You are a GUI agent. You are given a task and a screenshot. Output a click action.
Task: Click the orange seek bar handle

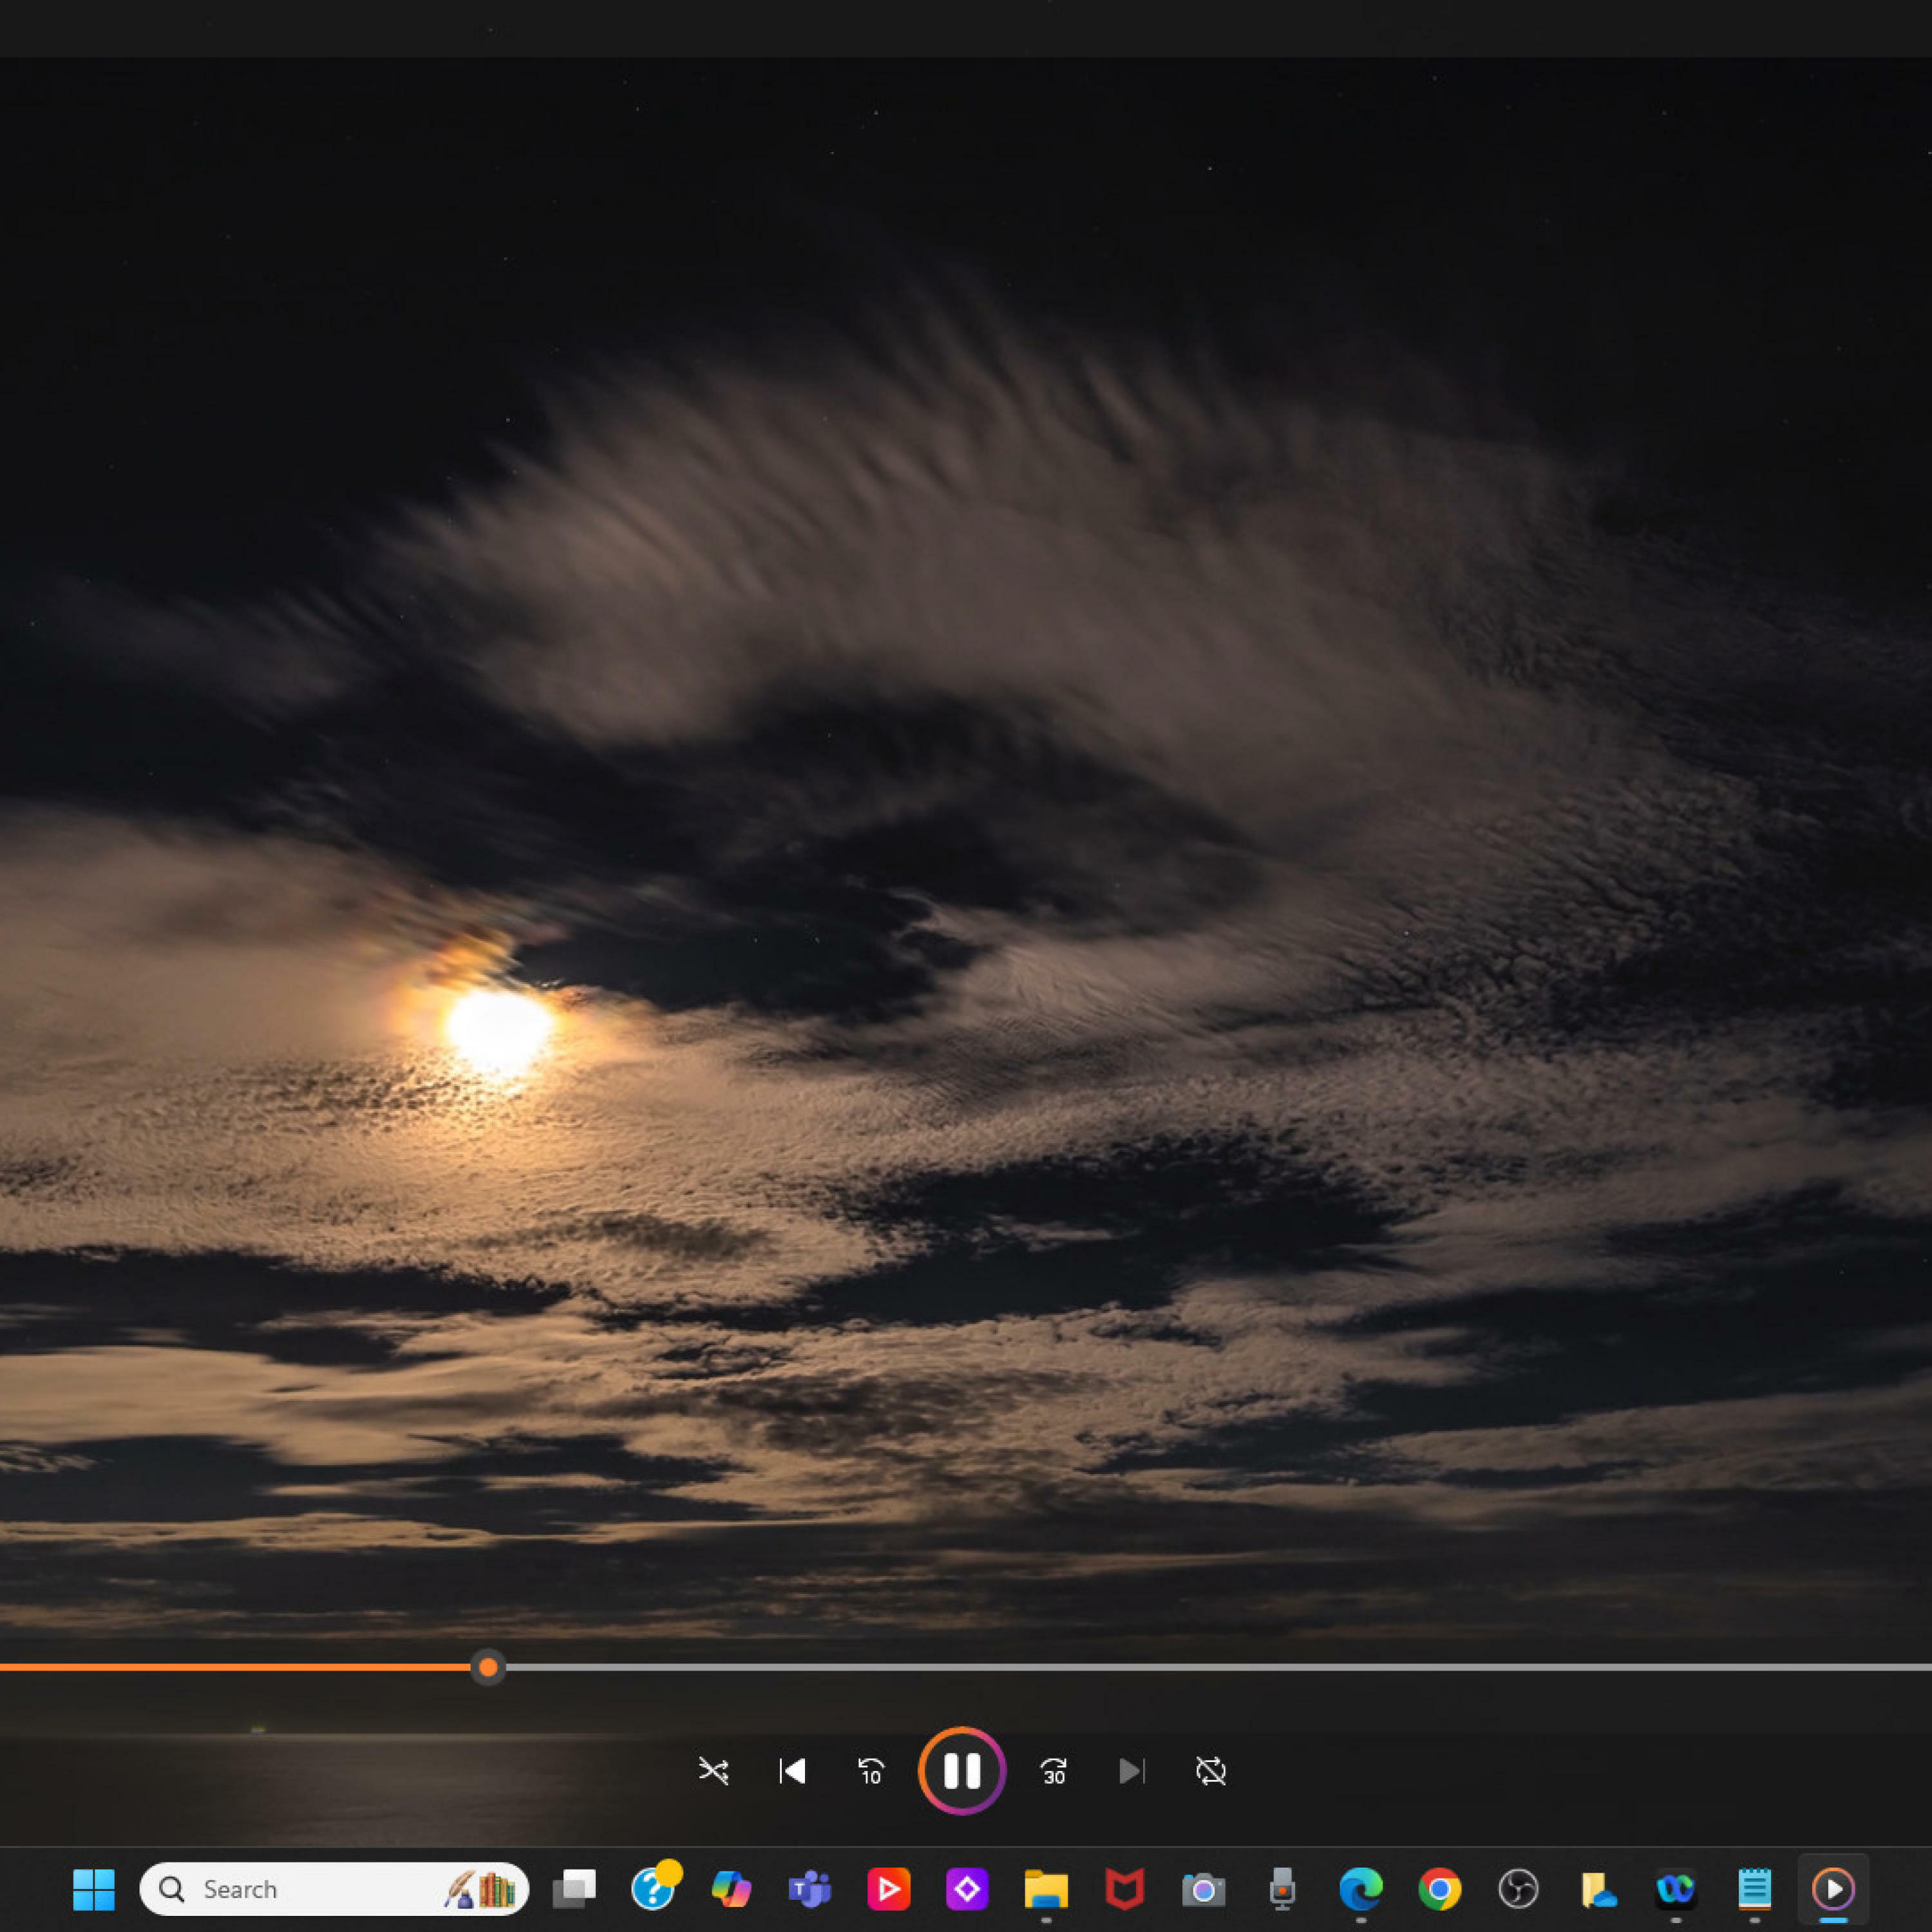coord(488,1667)
